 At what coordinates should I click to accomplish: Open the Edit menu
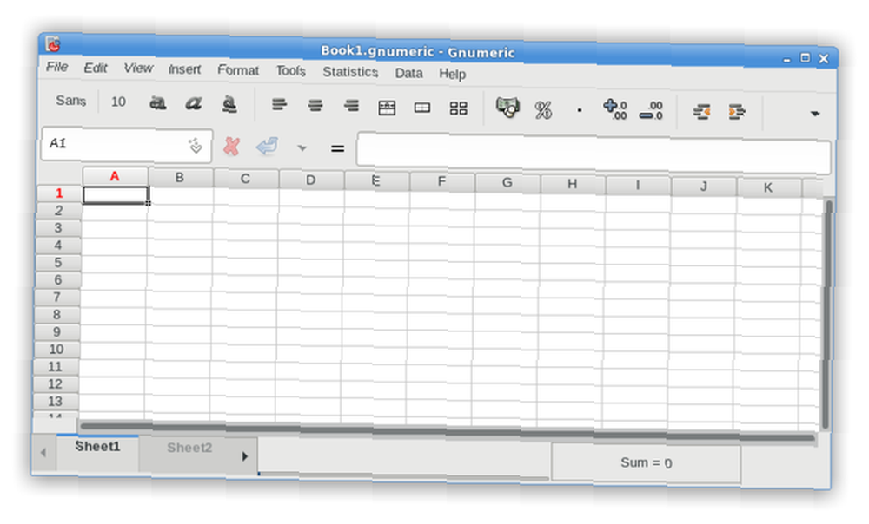[x=96, y=68]
